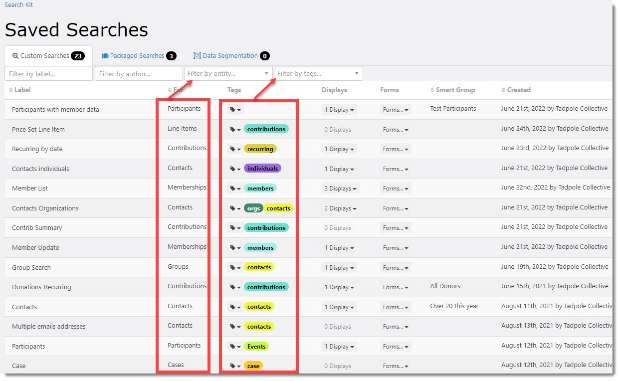Image resolution: width=620 pixels, height=381 pixels.
Task: Expand 1 Display menu for Group Search
Action: [x=339, y=268]
